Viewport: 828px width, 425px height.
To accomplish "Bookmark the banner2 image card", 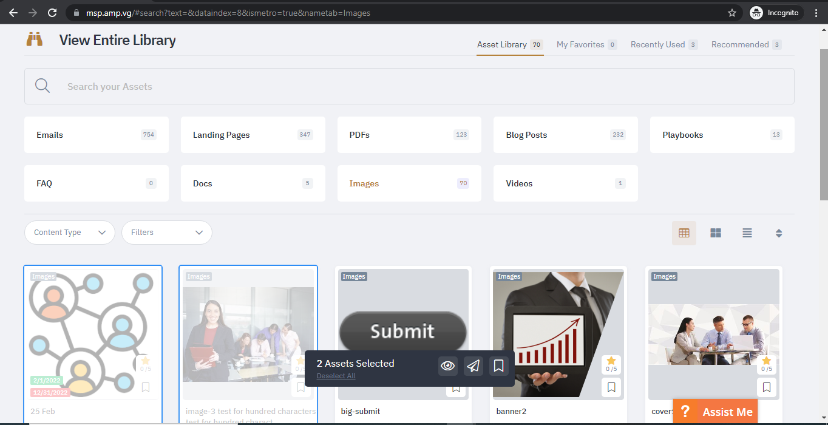I will click(611, 387).
